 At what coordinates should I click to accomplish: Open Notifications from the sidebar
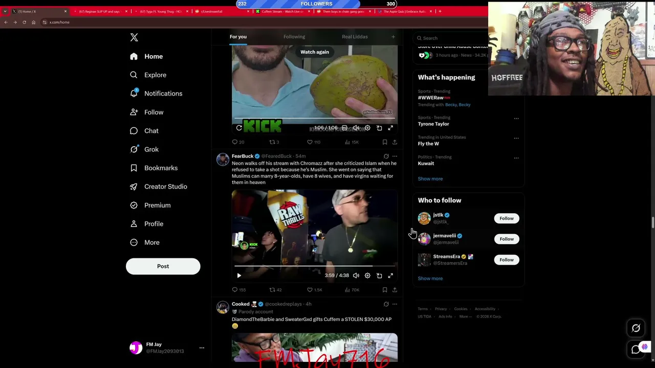click(x=156, y=94)
